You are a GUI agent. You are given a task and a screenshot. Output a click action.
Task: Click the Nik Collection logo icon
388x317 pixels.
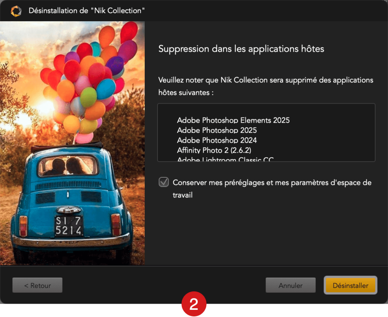[16, 11]
